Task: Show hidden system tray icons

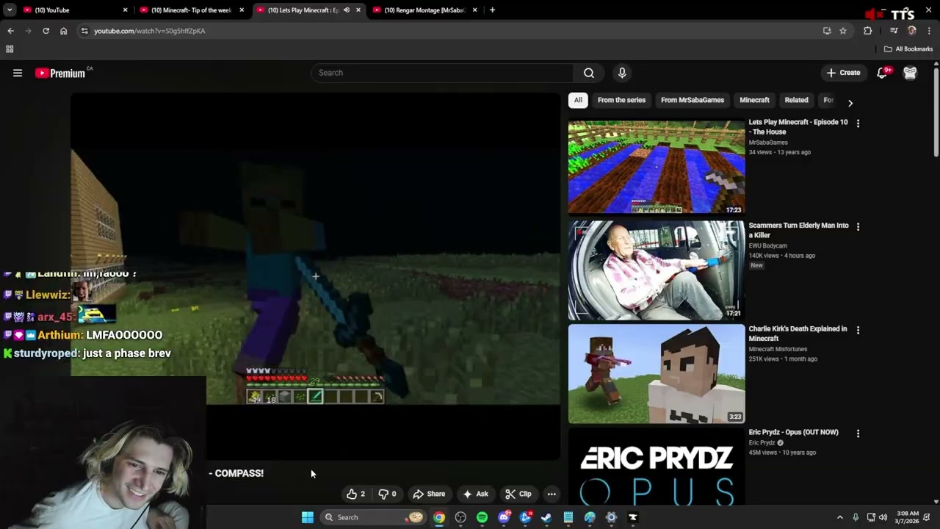Action: [840, 517]
